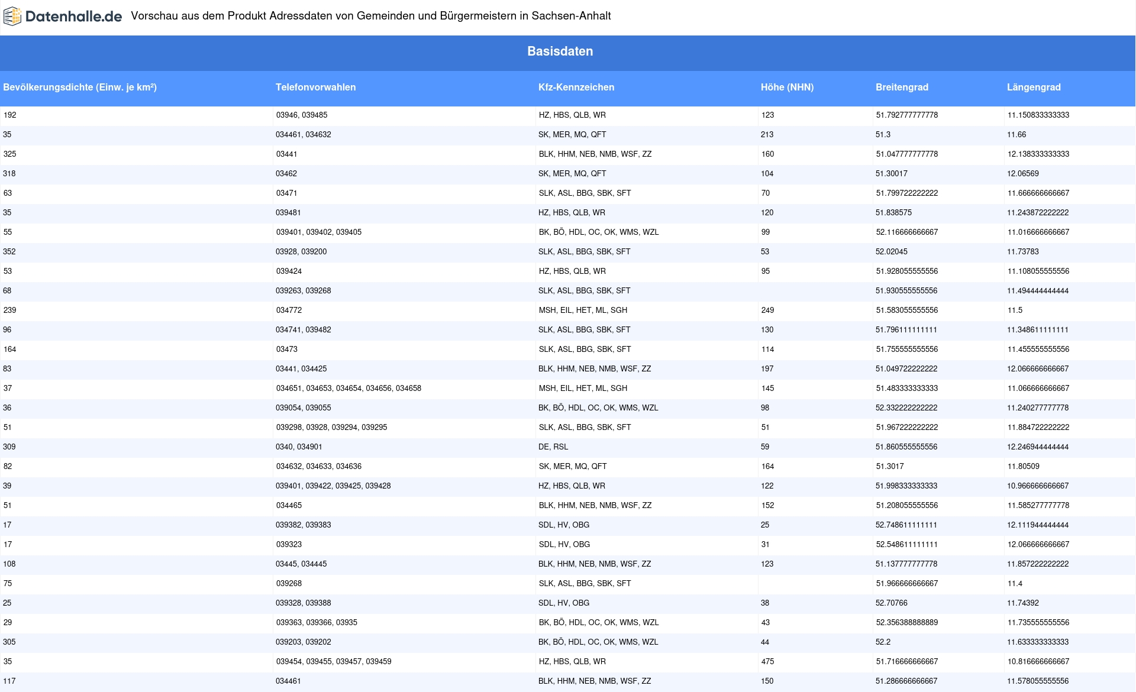Click latitude value 52.548611111111
This screenshot has width=1136, height=692.
906,545
